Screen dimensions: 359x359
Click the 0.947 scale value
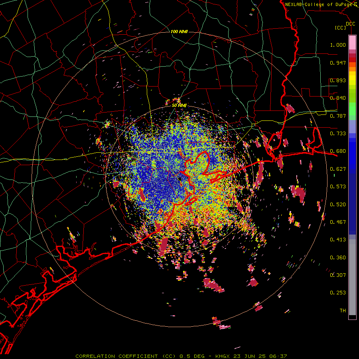click(x=338, y=63)
